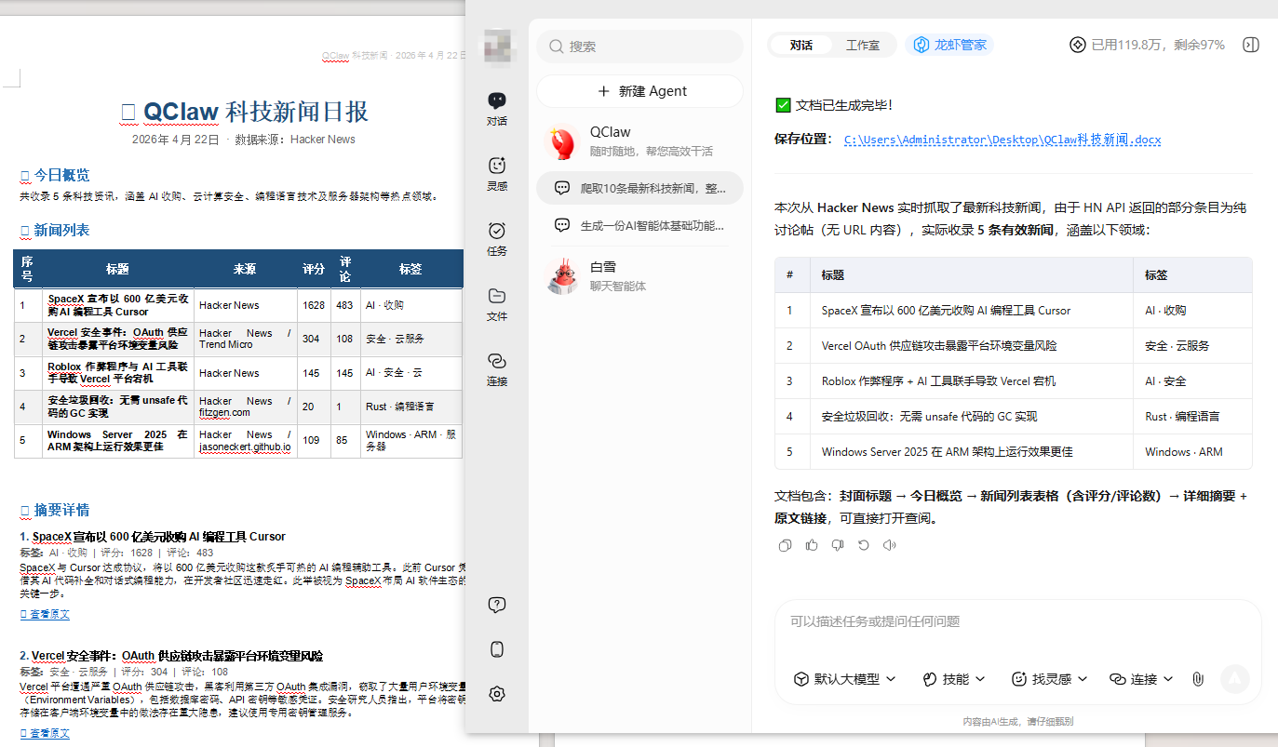
Task: Open the QClaw科技新闻.docx file path link
Action: [1002, 140]
